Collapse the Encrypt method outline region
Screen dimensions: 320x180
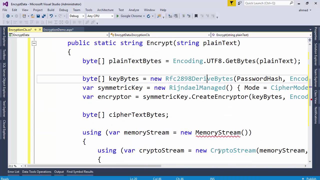pyautogui.click(x=34, y=43)
